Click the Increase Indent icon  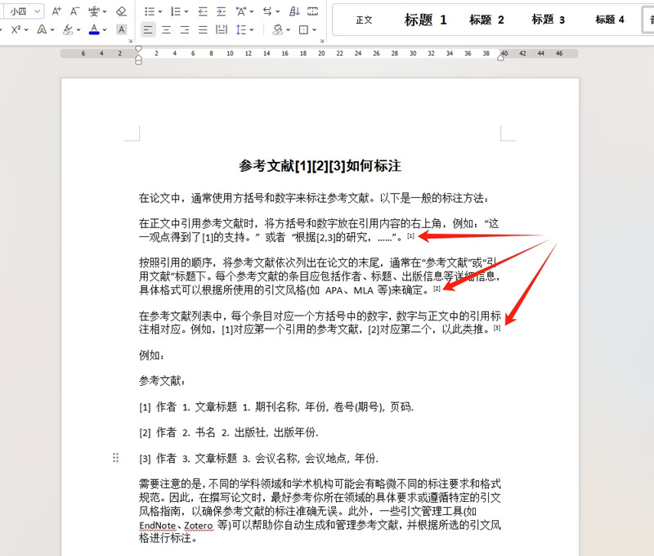point(221,11)
